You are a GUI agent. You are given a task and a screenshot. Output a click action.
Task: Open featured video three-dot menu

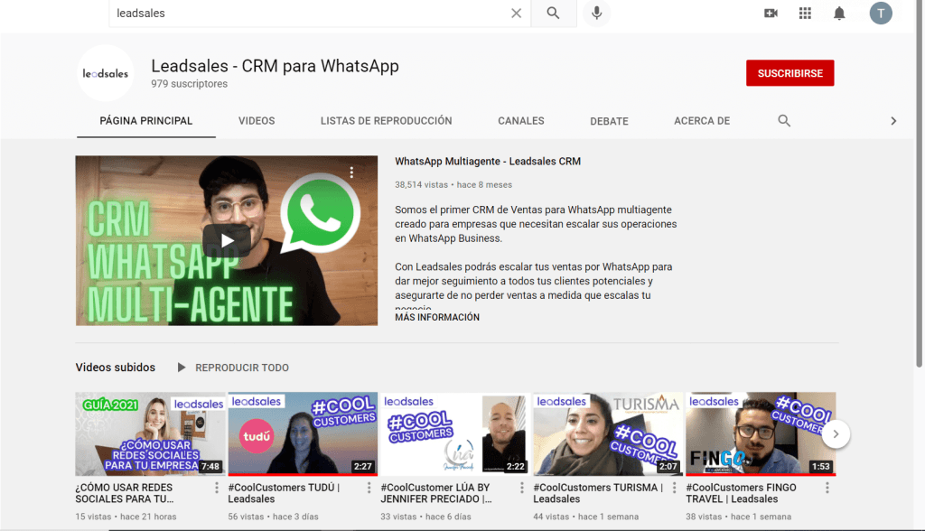351,172
